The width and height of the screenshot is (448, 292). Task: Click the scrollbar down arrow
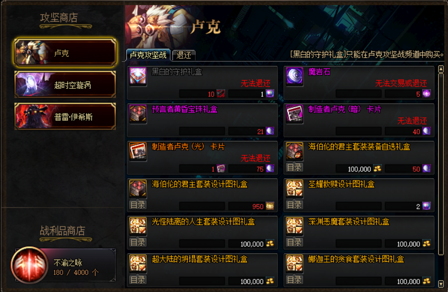pyautogui.click(x=441, y=284)
